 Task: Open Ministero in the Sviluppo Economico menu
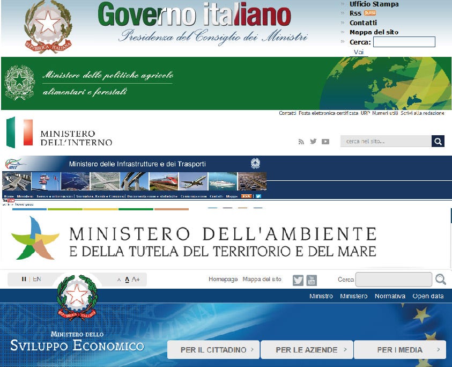point(354,296)
